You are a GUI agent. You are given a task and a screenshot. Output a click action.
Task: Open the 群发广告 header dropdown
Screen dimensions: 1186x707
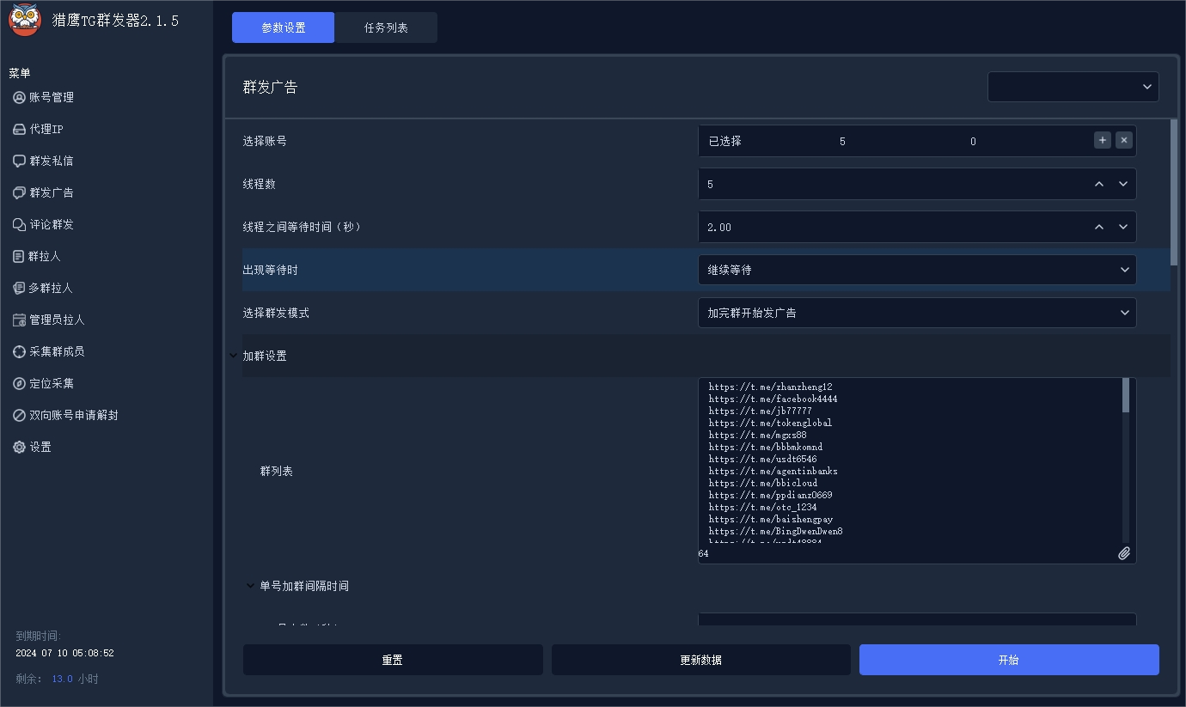[x=1073, y=87]
